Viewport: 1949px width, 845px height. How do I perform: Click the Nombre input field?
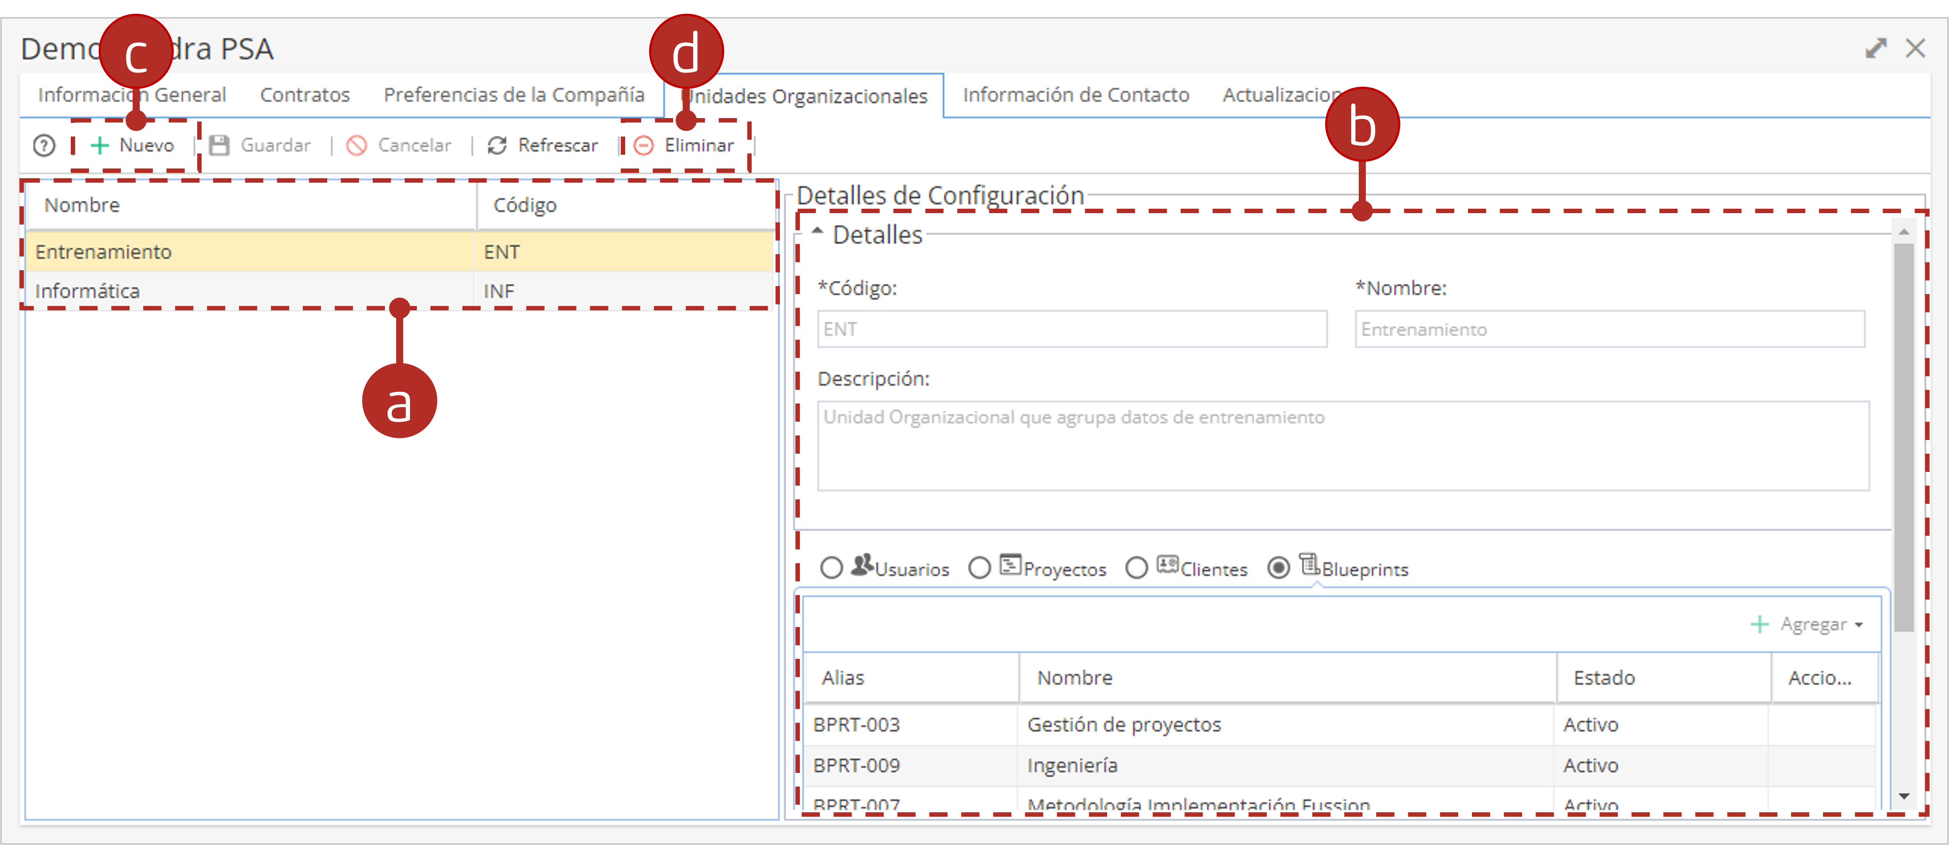pyautogui.click(x=1609, y=329)
